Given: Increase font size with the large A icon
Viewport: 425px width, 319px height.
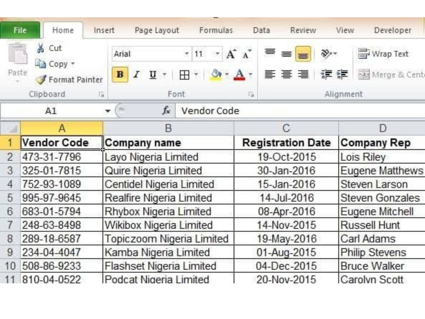Looking at the screenshot, I should coord(231,54).
